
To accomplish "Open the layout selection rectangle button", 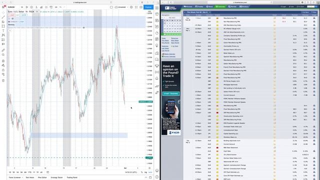I will (x=111, y=7).
